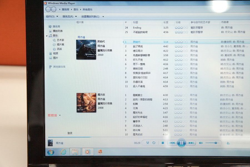This screenshot has height=167, width=250.
Task: Pause the current song
Action: click(181, 143)
